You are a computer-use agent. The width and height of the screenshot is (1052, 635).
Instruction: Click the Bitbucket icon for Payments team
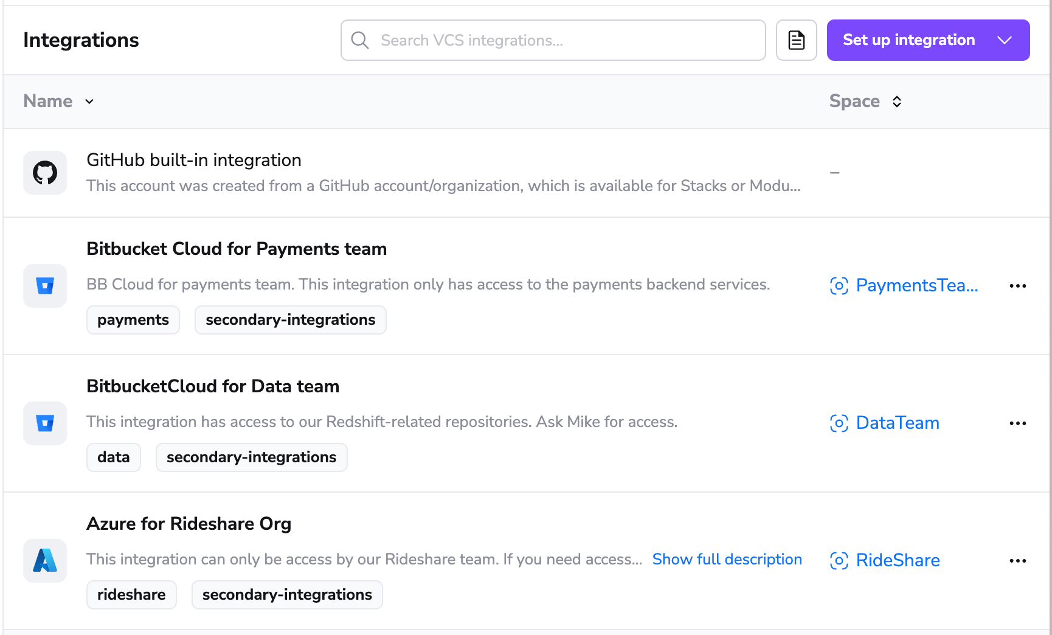[45, 286]
